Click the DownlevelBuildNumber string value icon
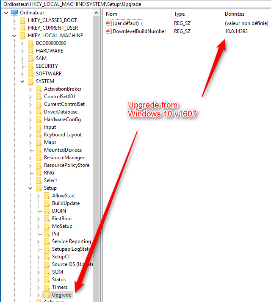Viewport: 271px width, 302px height. [x=108, y=31]
